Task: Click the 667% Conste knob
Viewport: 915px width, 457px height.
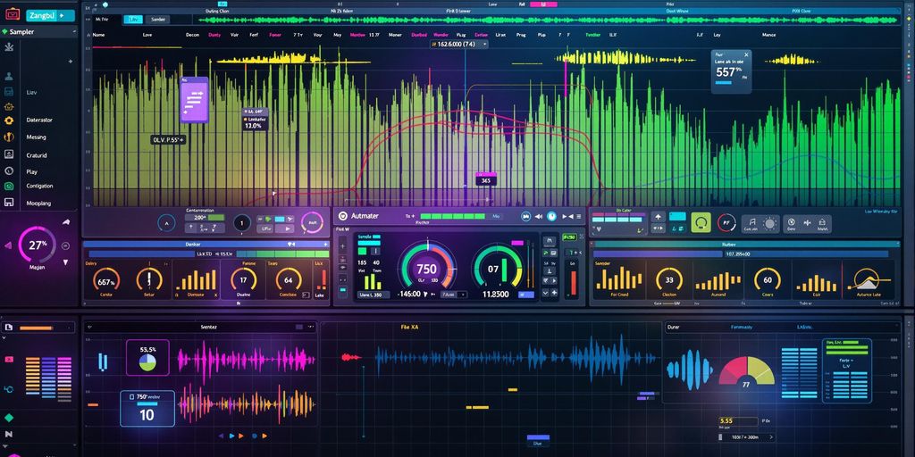Action: 106,281
